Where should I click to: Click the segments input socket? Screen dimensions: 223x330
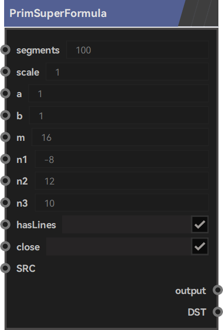[x=5, y=50]
